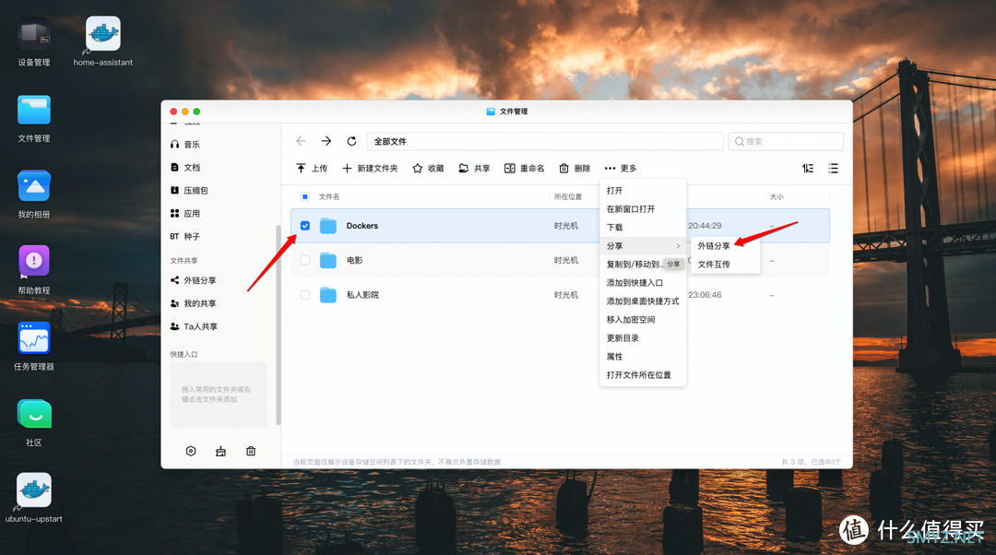Select the 私人影院 folder name
Viewport: 996px width, 555px height.
coord(362,295)
